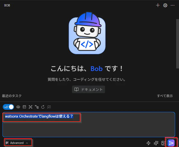Screen dimensions: 179x147
Task: Click the sparkle enhance prompt icon
Action: pyautogui.click(x=156, y=143)
